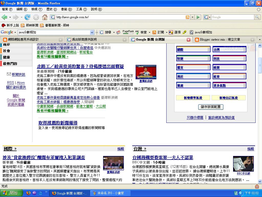Image resolution: width=262 pixels, height=197 pixels.
Task: Click the 更多焦點 section box
Action: (x=230, y=85)
